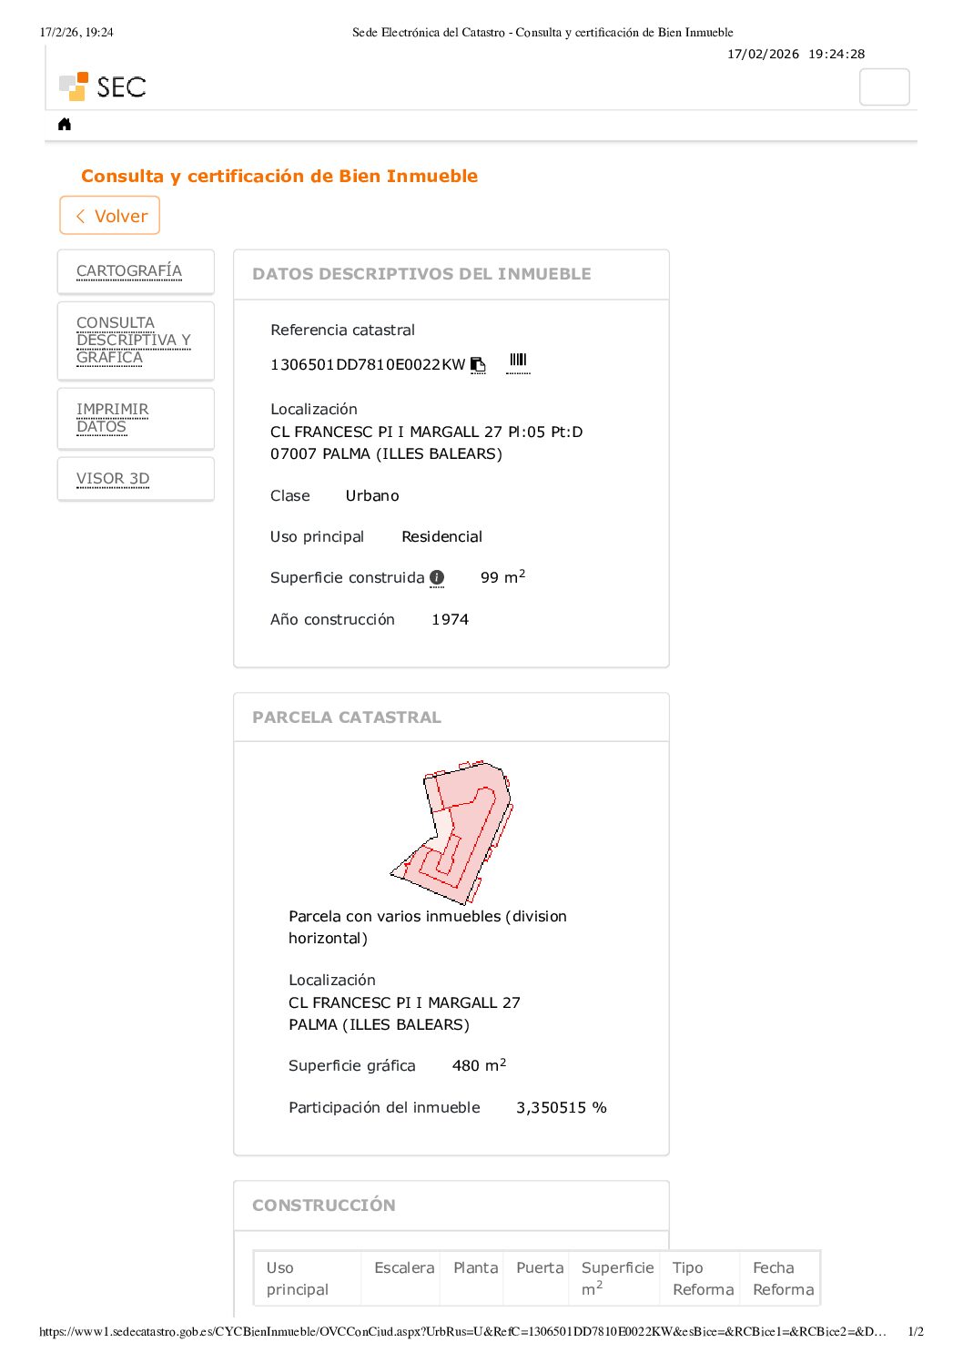Click the parcela catastral map thumbnail

tap(451, 832)
